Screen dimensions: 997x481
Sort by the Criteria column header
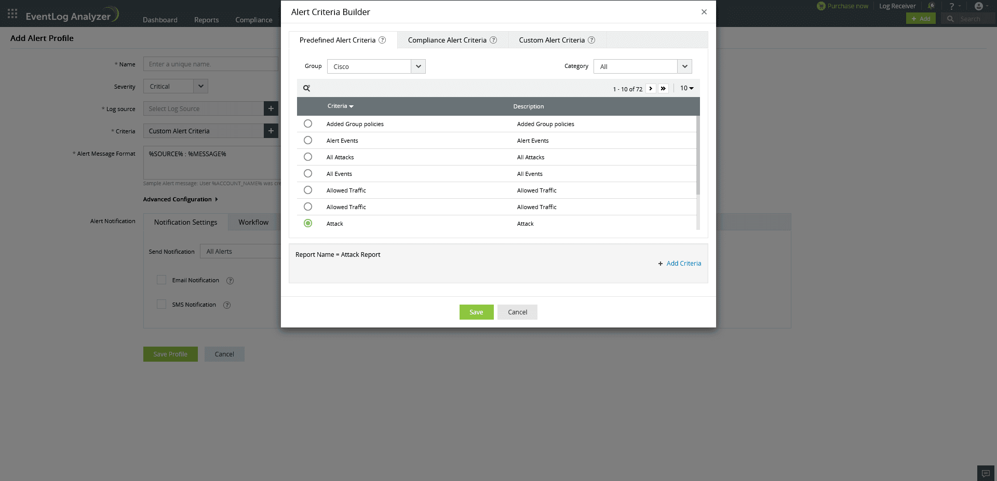click(340, 106)
